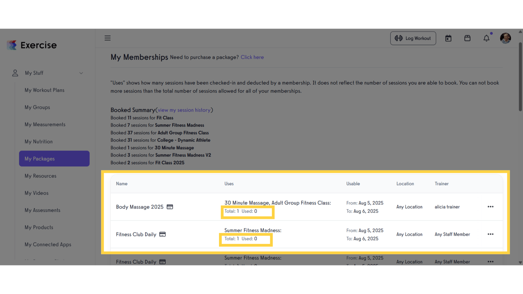This screenshot has width=523, height=294.
Task: Click the profile avatar photo
Action: [x=505, y=38]
